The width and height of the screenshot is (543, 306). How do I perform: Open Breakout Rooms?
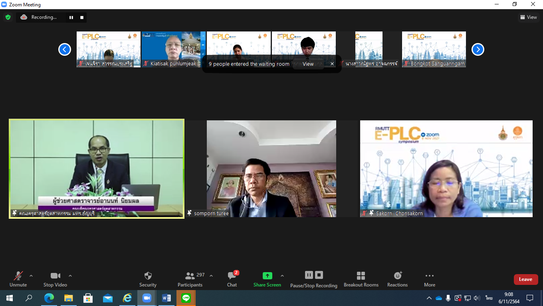[x=361, y=279]
